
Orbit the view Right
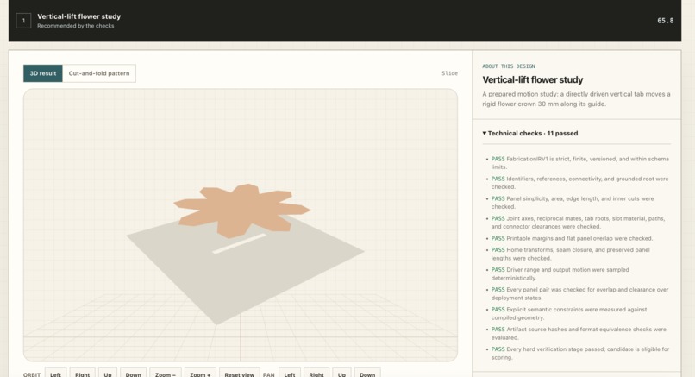(83, 374)
